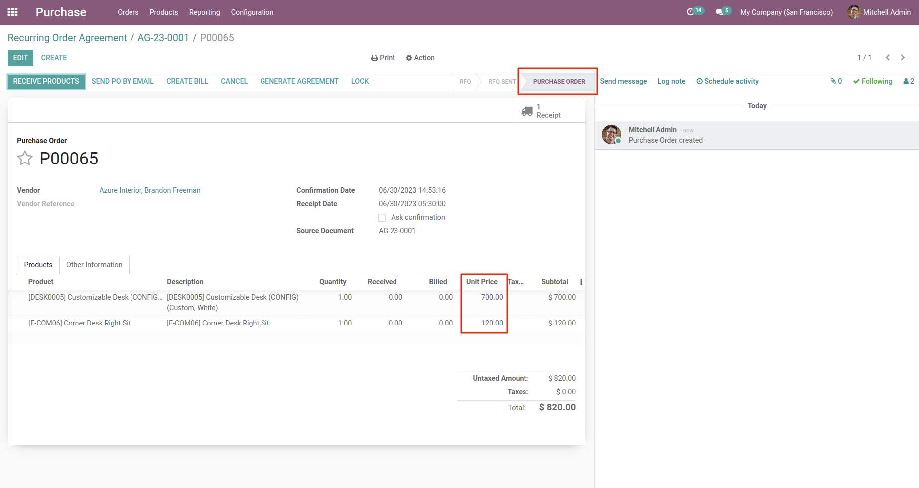This screenshot has width=919, height=488.
Task: Sort by Product column header
Action: [41, 282]
